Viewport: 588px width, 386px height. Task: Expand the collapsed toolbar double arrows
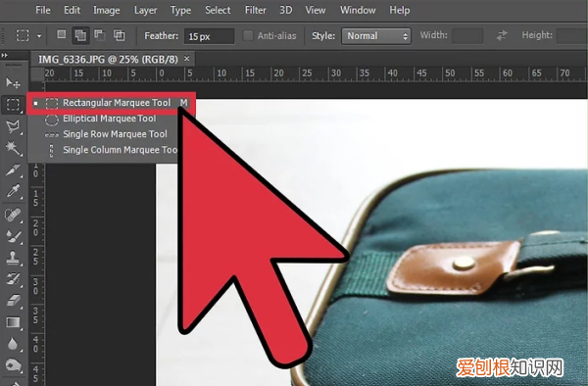[x=4, y=55]
